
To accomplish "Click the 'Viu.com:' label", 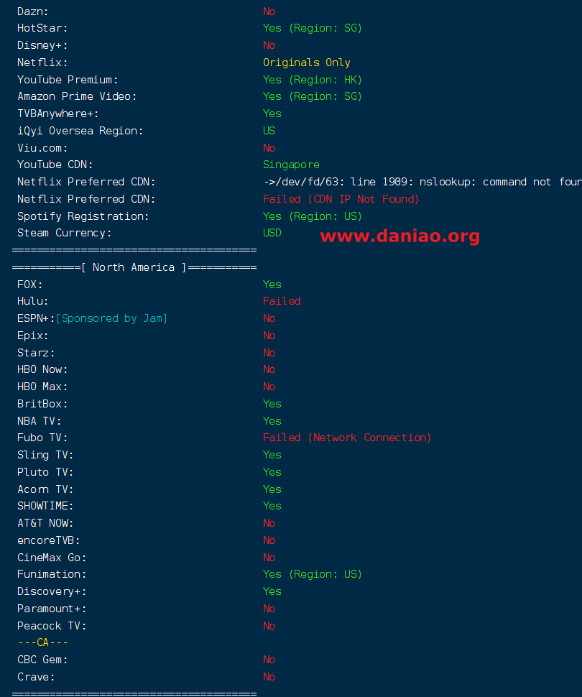I will 42,148.
